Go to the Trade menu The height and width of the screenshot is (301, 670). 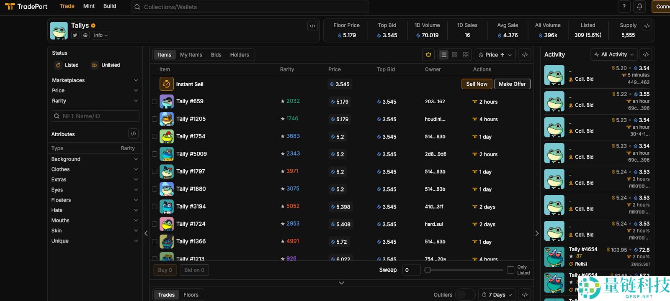point(67,6)
